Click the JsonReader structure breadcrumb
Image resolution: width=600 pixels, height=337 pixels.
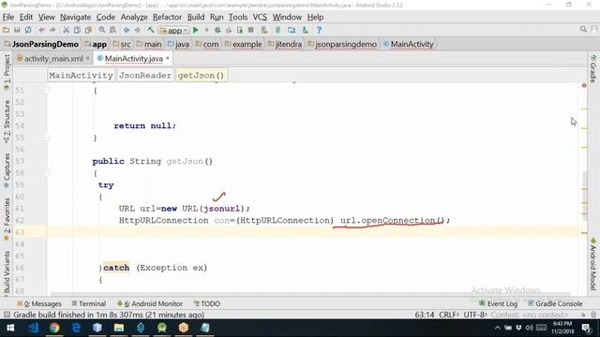click(x=145, y=75)
